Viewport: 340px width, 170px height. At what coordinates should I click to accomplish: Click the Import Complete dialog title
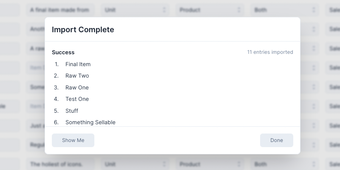83,30
